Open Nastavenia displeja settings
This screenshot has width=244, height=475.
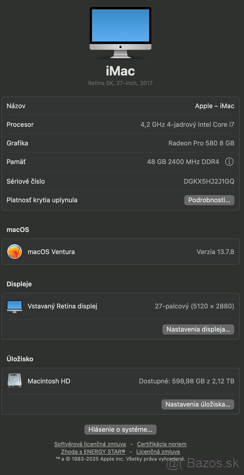[198, 329]
